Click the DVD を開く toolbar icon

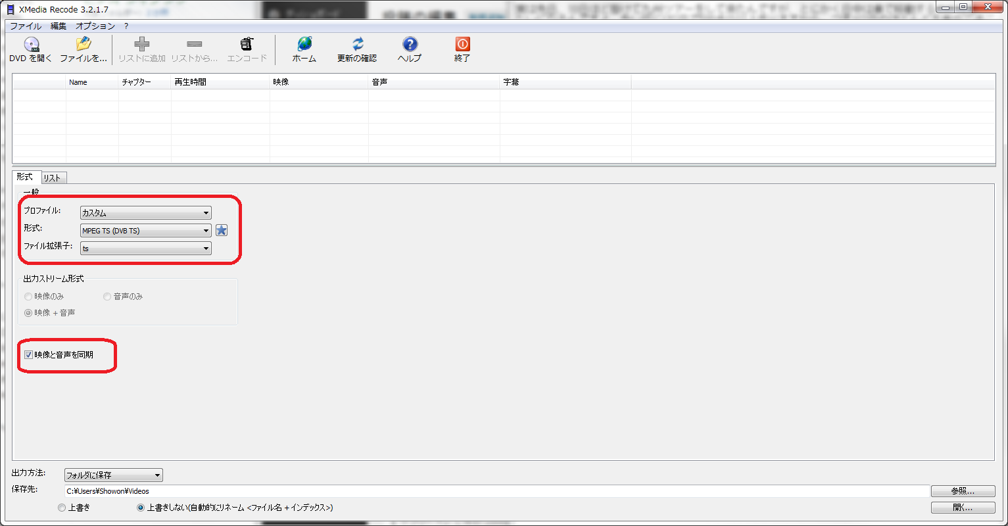30,44
